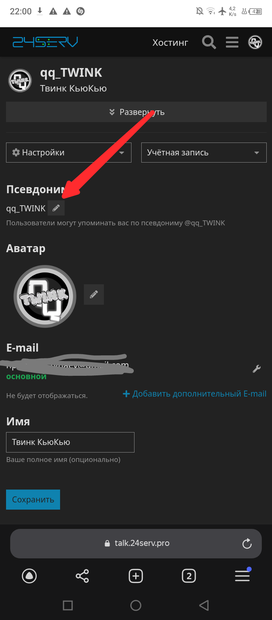
Task: Save changes with the Сохранить button
Action: pos(33,499)
